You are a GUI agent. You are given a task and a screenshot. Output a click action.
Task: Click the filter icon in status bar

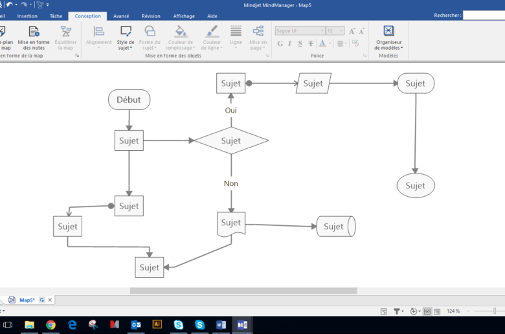(x=397, y=311)
